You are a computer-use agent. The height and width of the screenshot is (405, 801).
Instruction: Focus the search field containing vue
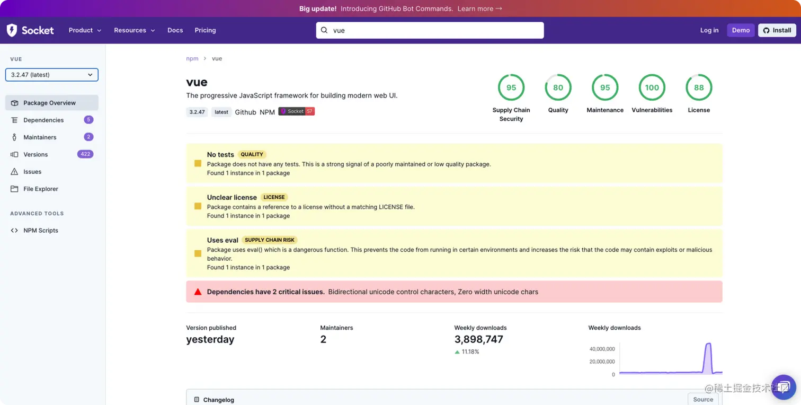[430, 30]
